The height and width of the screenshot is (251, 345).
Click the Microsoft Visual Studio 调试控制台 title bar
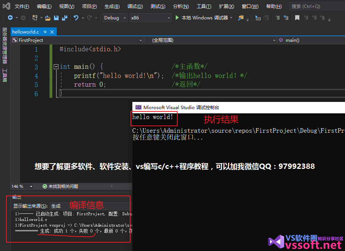click(x=238, y=107)
